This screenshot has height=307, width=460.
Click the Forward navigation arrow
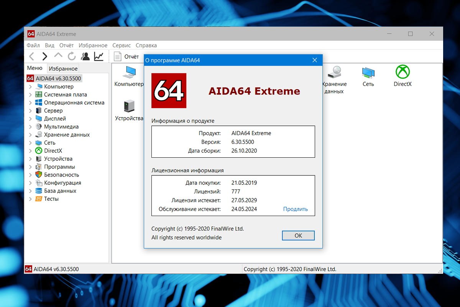point(45,56)
